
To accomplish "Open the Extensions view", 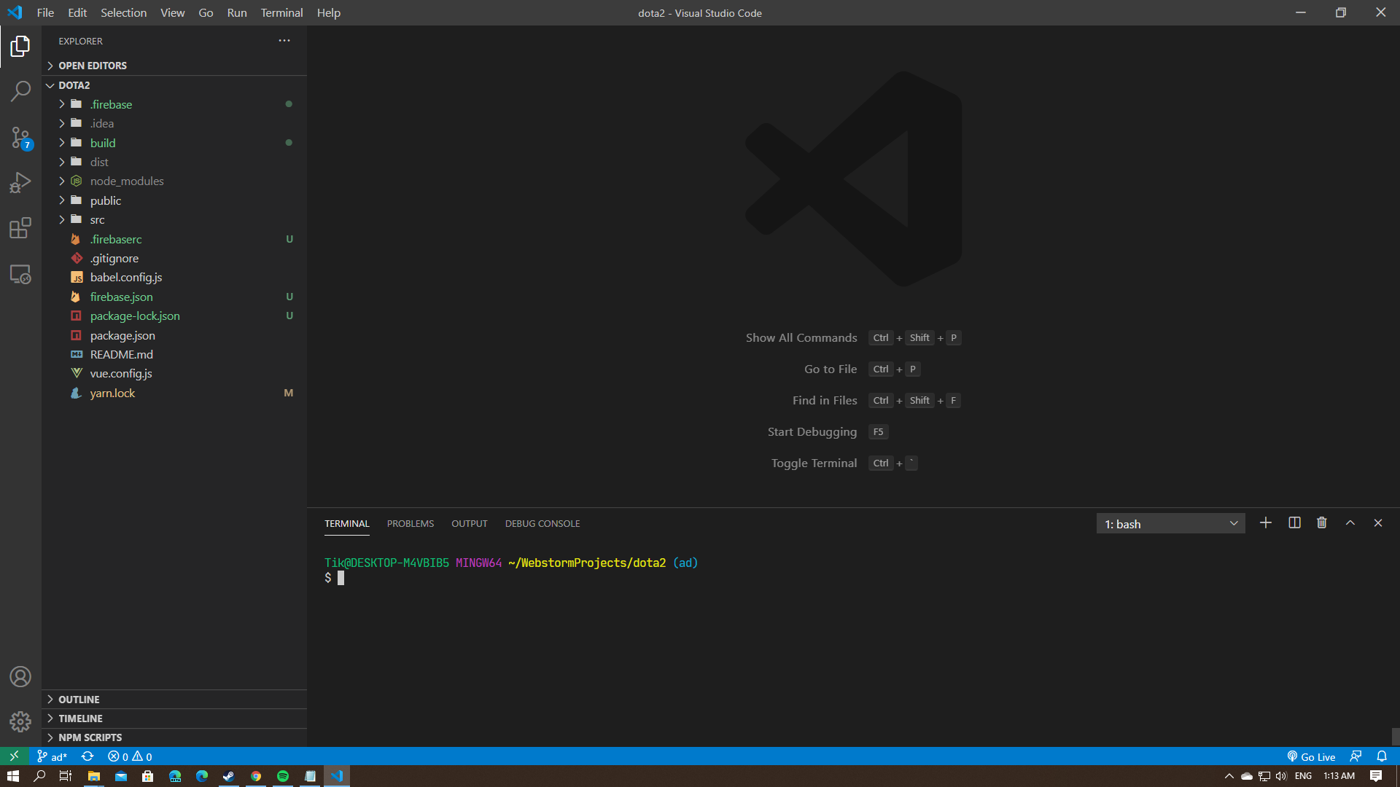I will click(x=20, y=228).
